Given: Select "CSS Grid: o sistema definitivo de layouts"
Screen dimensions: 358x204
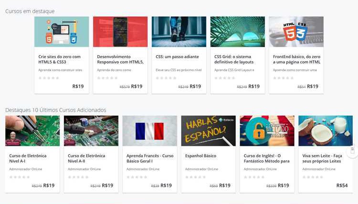Looking at the screenshot, I should point(234,59).
